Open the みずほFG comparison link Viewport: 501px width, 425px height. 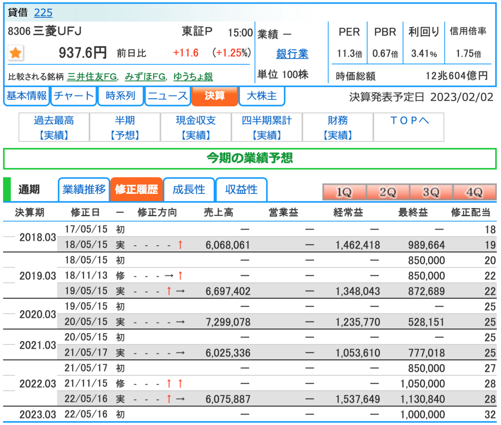[x=145, y=77]
